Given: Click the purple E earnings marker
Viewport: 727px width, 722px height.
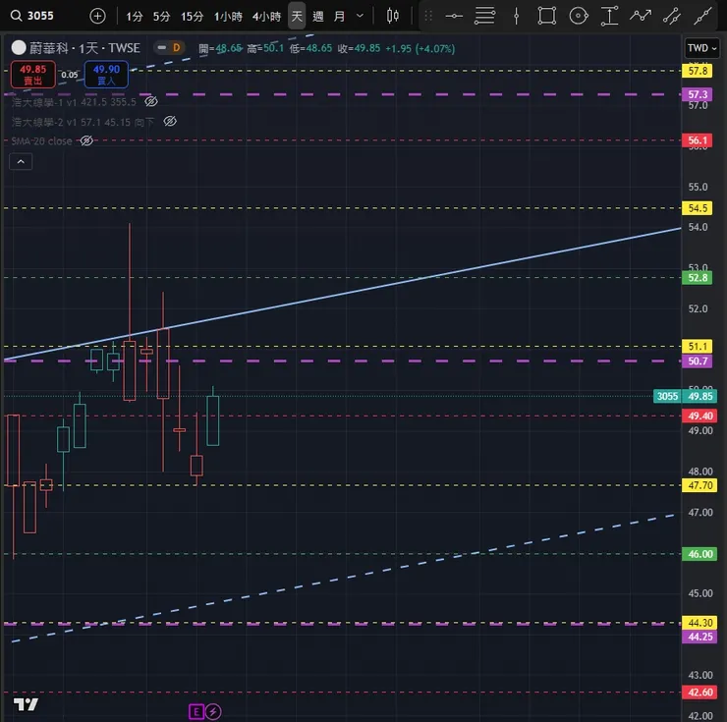Looking at the screenshot, I should (196, 712).
